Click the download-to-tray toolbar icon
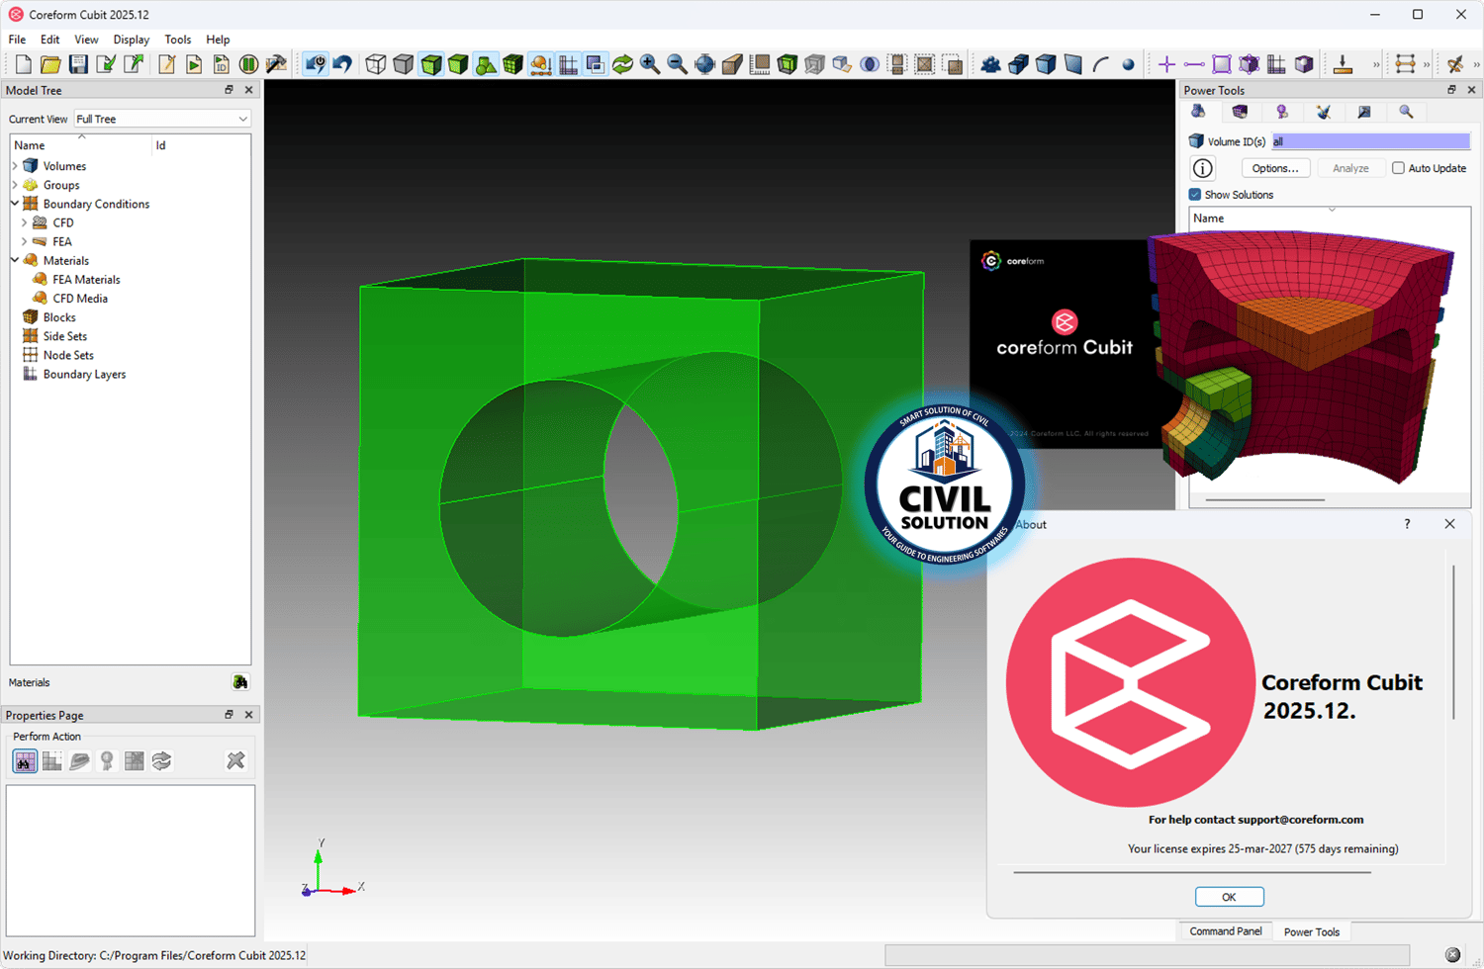Image resolution: width=1484 pixels, height=969 pixels. [1344, 65]
